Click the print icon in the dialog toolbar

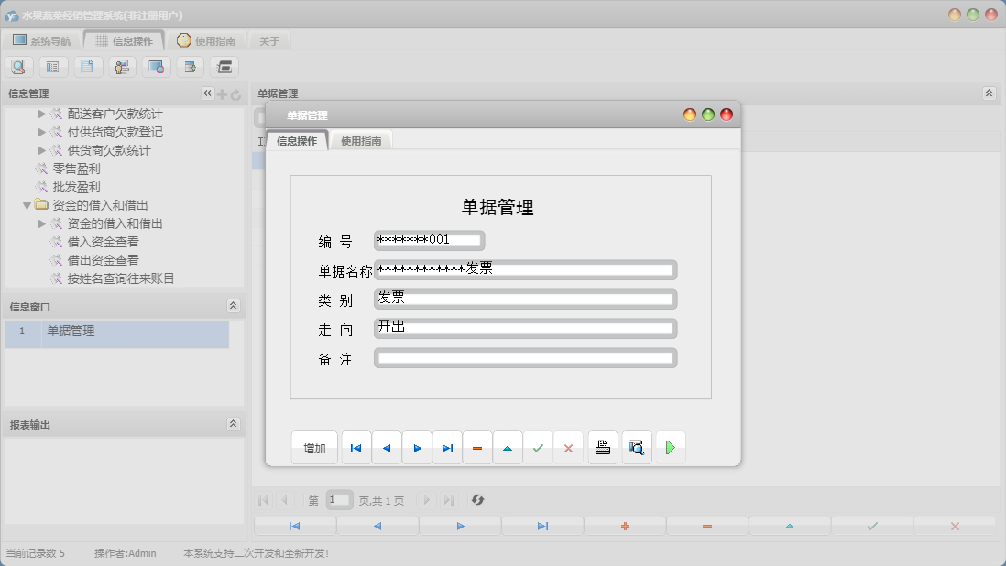[602, 447]
